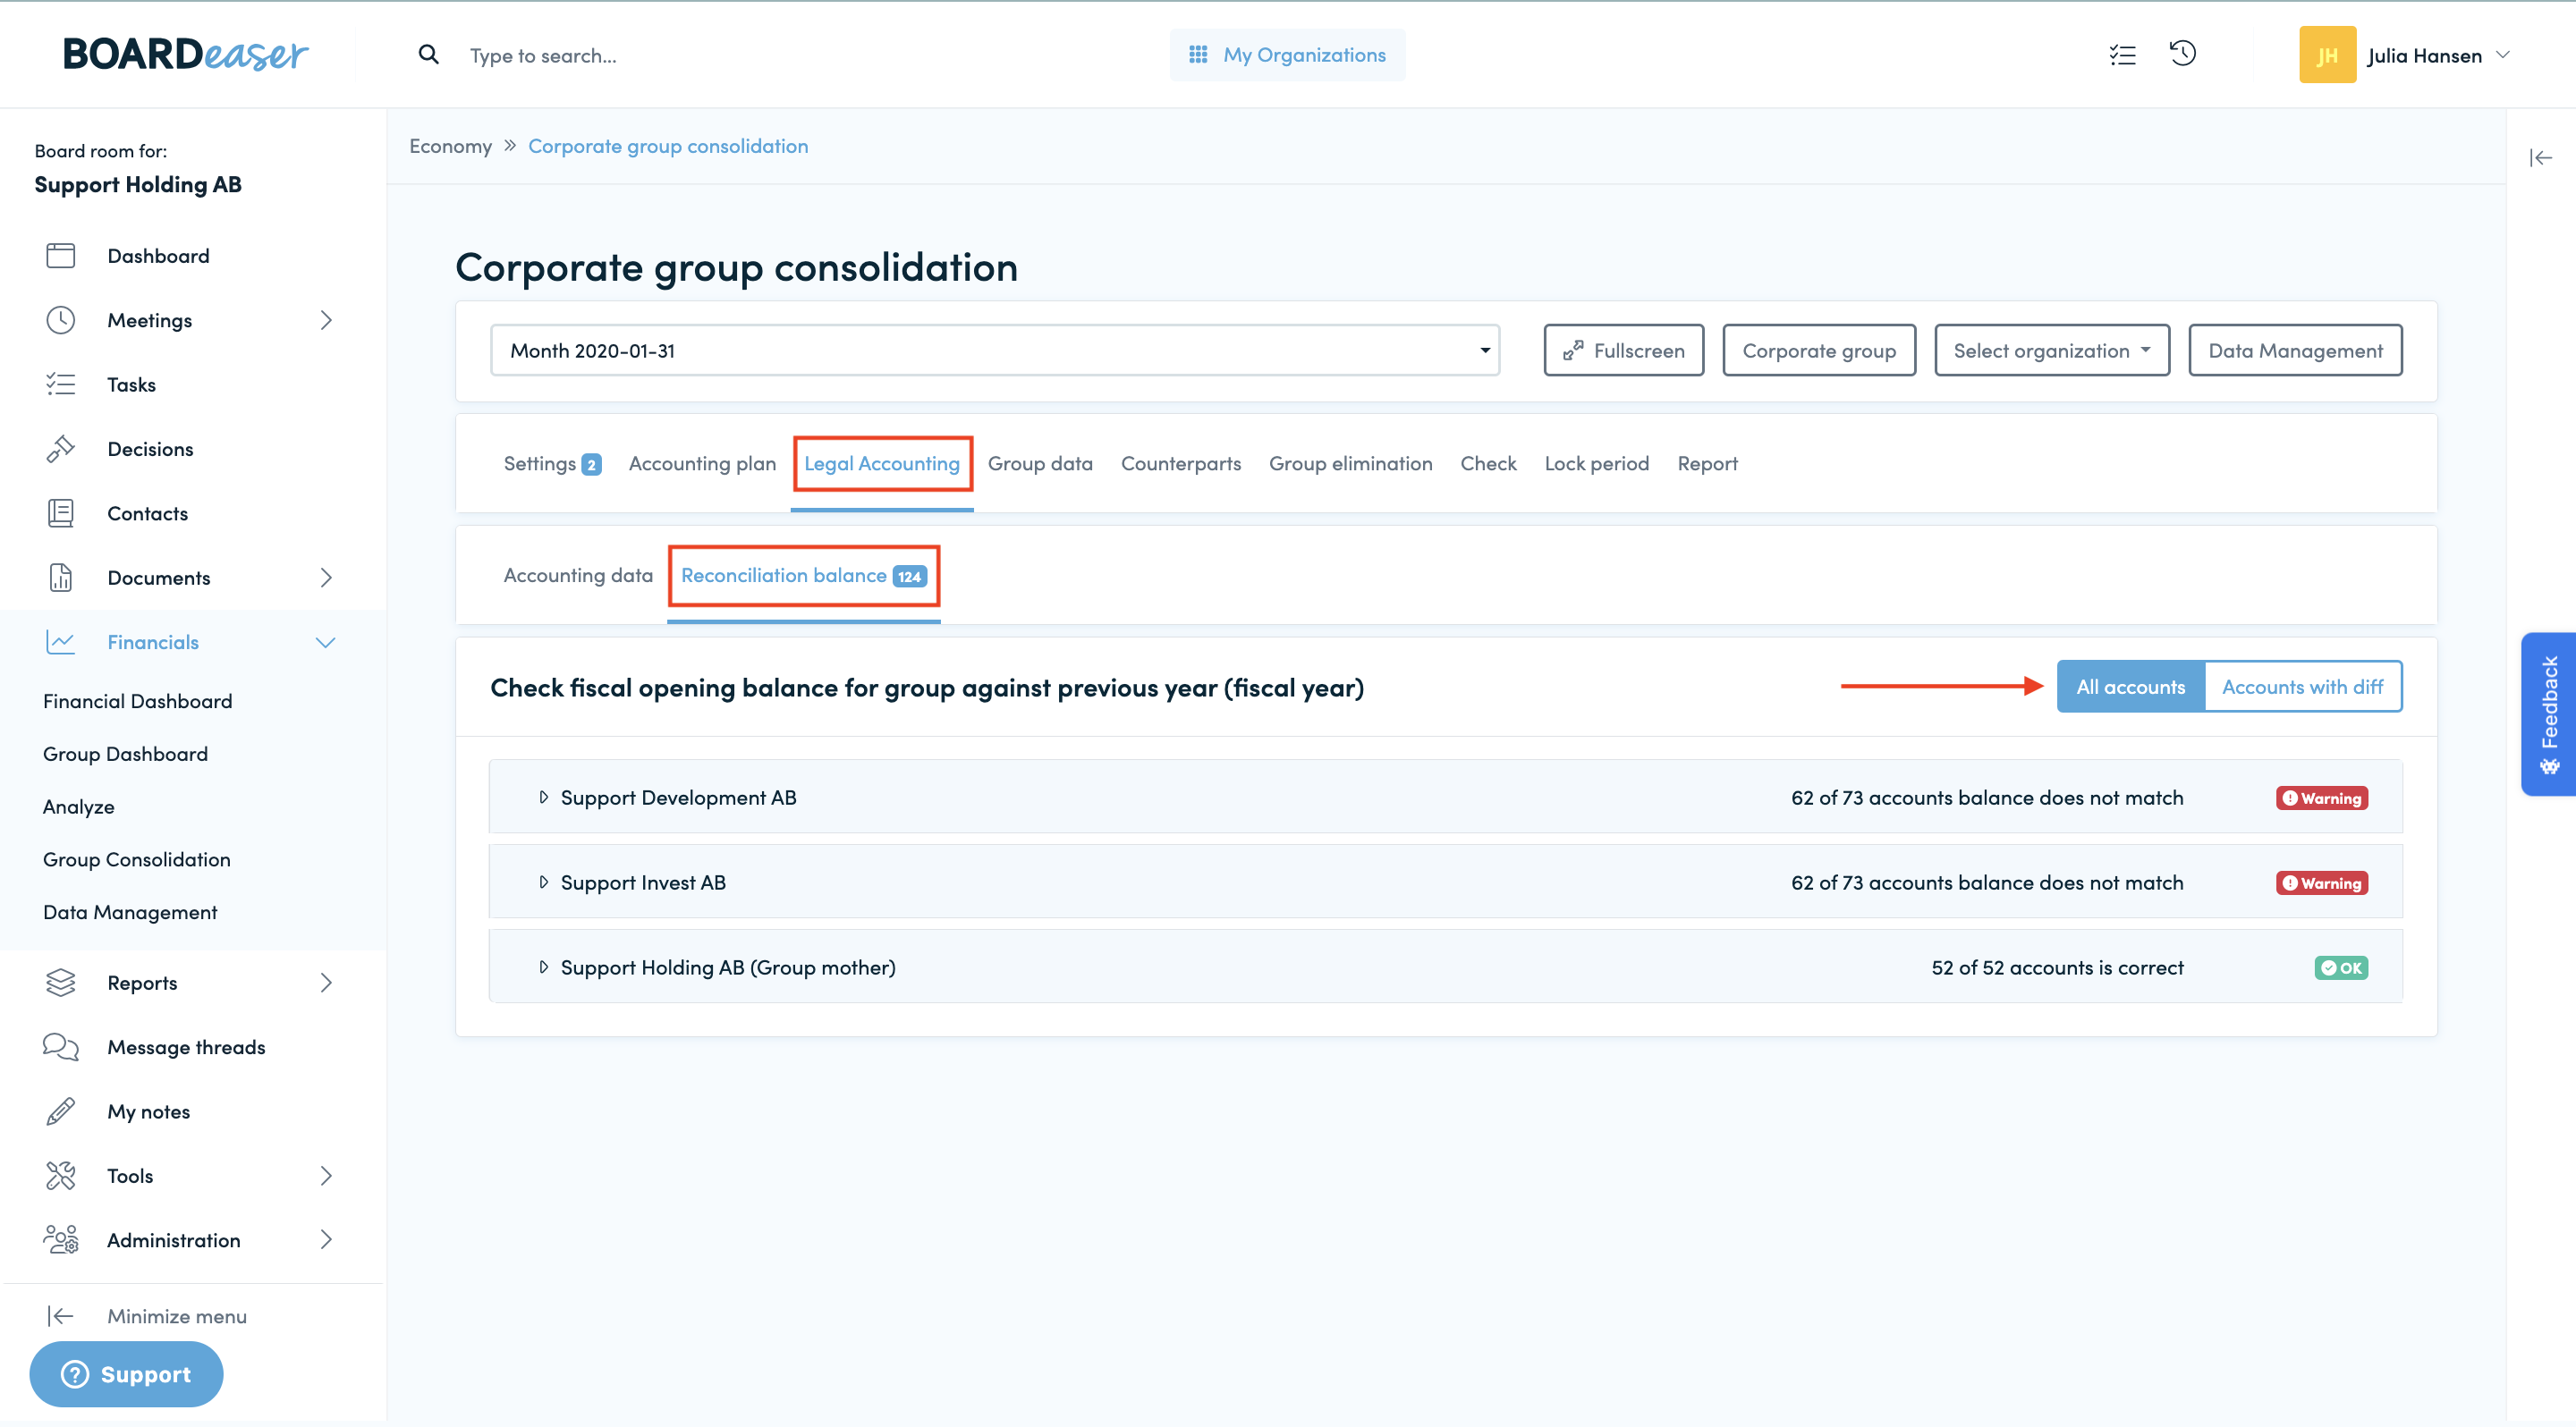Open the vertical Feedback tab
The height and width of the screenshot is (1427, 2576).
coord(2548,714)
